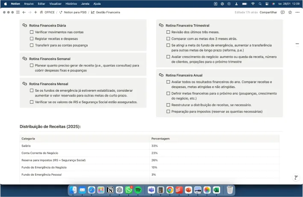The height and width of the screenshot is (197, 303).
Task: Open Spotlight search in the menu bar
Action: 260,4
